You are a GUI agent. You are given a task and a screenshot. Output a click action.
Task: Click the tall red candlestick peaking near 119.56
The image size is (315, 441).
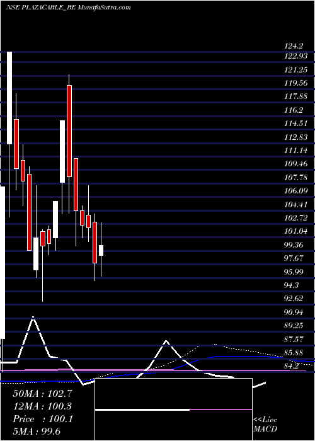pyautogui.click(x=69, y=131)
